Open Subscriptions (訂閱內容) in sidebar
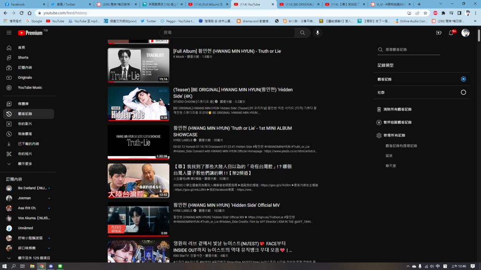481x270 pixels. [29, 67]
